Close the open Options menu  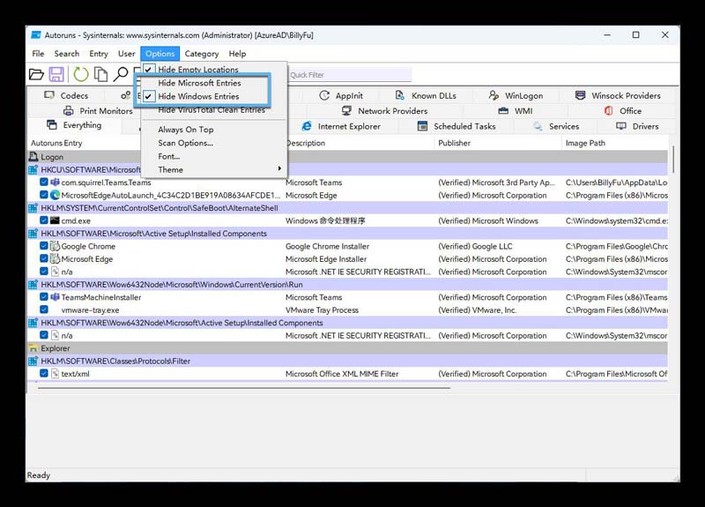point(160,54)
